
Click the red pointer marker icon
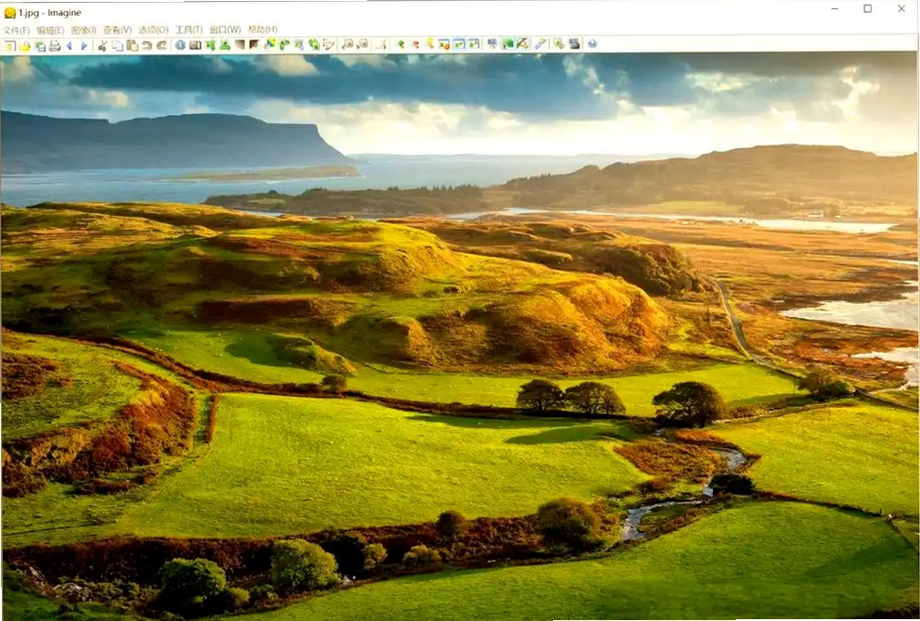click(x=415, y=45)
